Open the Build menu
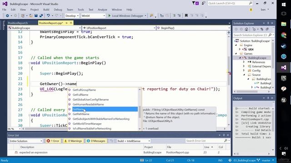The image size is (291, 163). coord(46,10)
